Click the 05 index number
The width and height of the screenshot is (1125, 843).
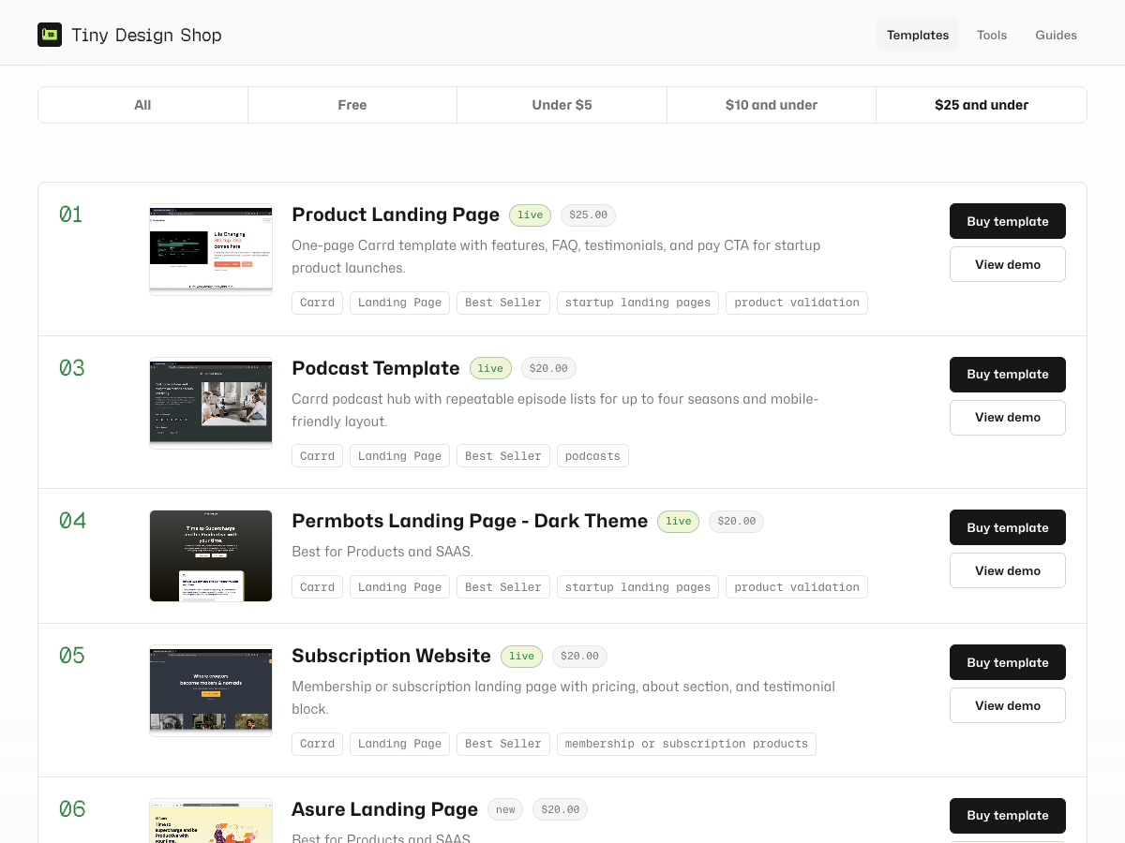point(72,656)
